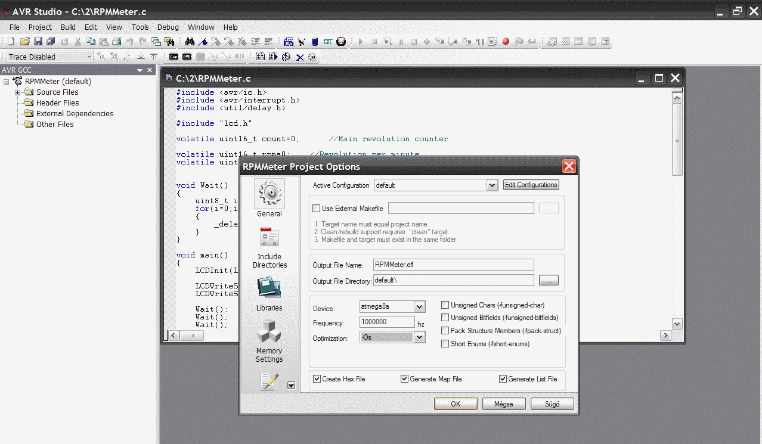Screen dimensions: 762x444
Task: Toggle Pack Structure Members (-fpack-struct) checkbox
Action: (x=445, y=331)
